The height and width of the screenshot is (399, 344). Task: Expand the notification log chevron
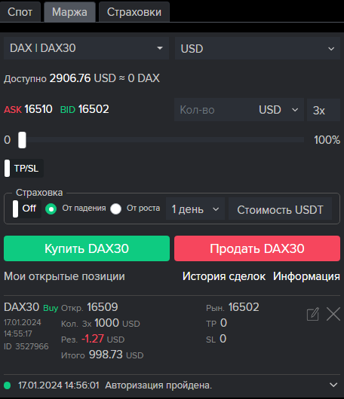point(333,385)
